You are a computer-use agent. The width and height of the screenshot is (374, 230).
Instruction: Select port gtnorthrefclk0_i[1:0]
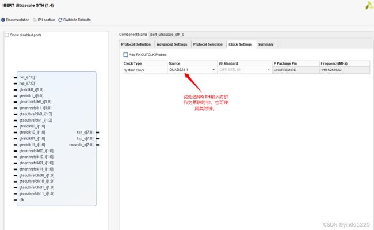coord(35,102)
